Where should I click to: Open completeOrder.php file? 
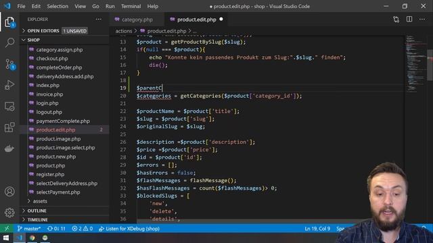[x=59, y=67]
